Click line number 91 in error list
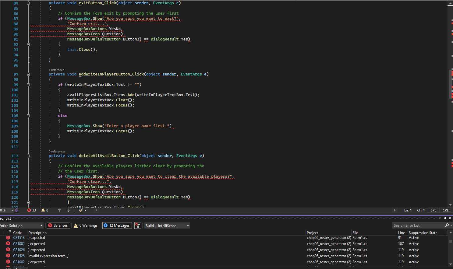Viewport: 453px width, 269px height. [400, 238]
